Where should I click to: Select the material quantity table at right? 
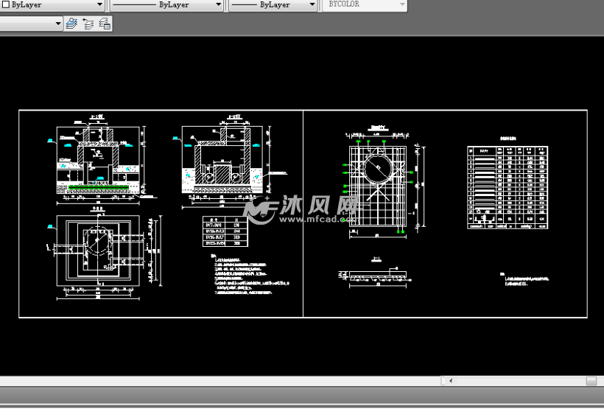508,186
